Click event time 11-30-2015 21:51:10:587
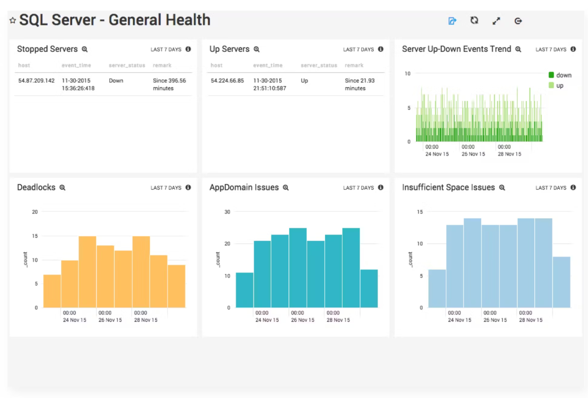 (x=269, y=85)
